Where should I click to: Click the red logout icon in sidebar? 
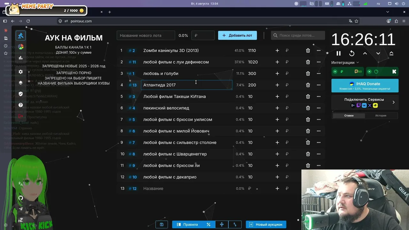pos(21,116)
